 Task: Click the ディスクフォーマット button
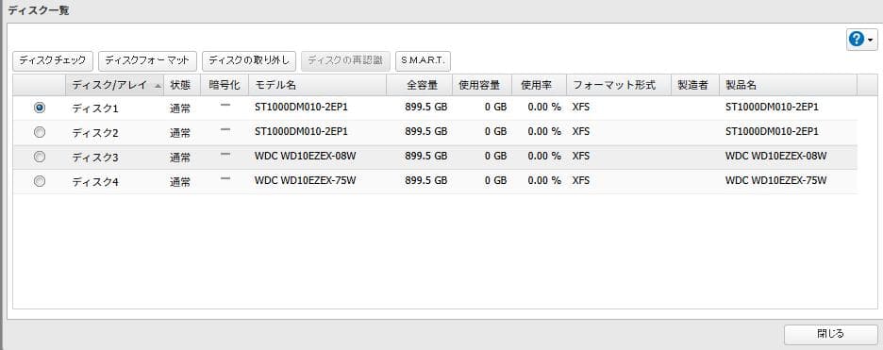(147, 60)
